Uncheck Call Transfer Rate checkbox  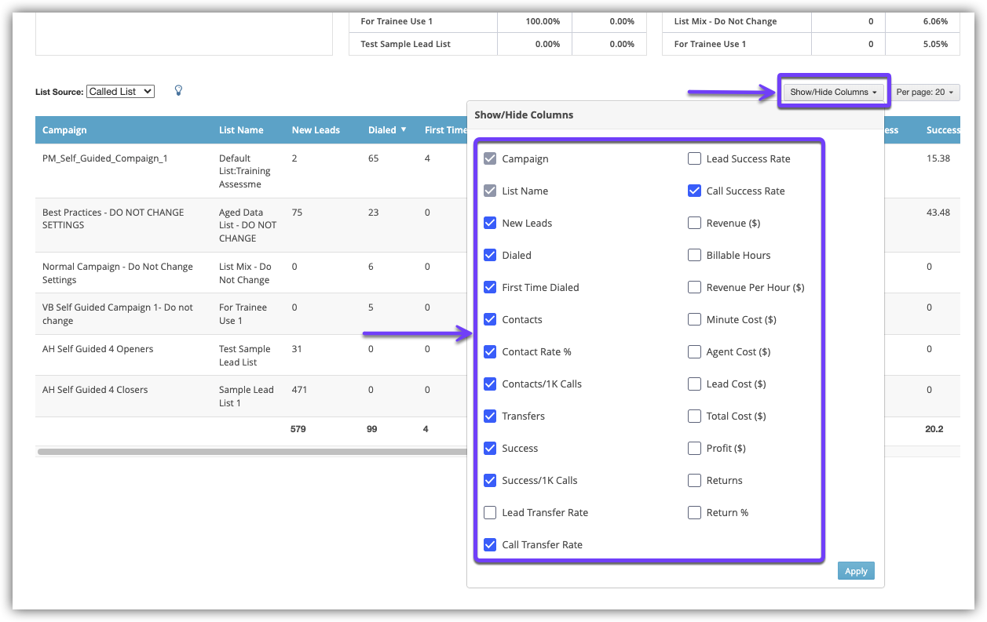(490, 544)
